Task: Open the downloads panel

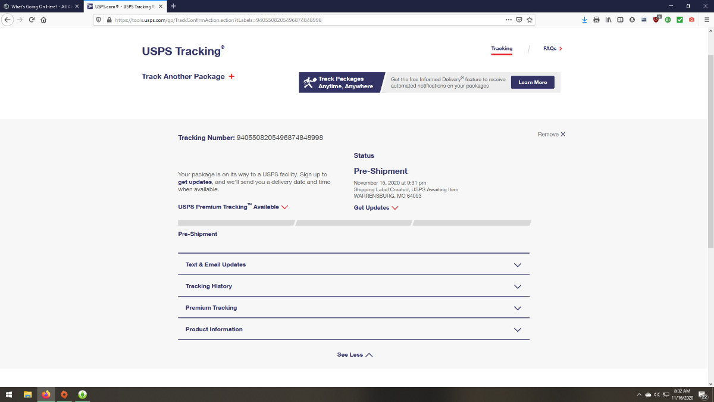Action: point(585,20)
